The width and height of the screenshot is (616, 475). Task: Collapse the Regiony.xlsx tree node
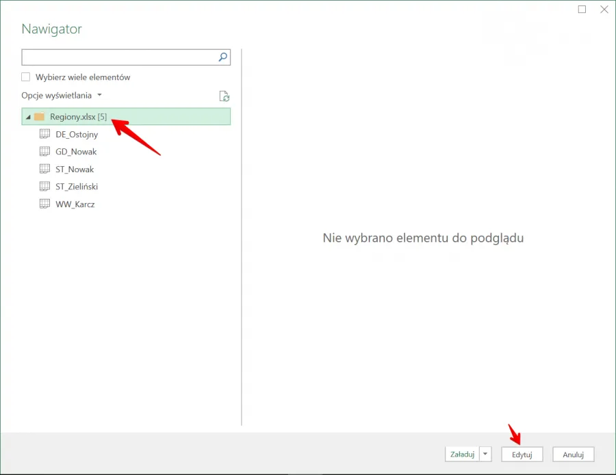point(28,117)
